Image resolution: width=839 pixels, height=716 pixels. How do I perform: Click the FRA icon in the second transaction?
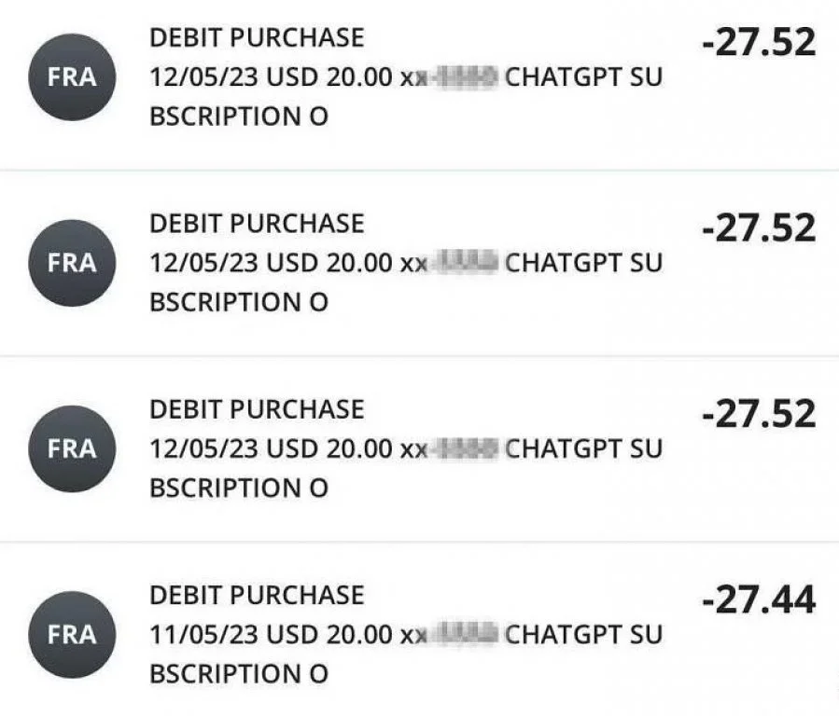pyautogui.click(x=72, y=263)
